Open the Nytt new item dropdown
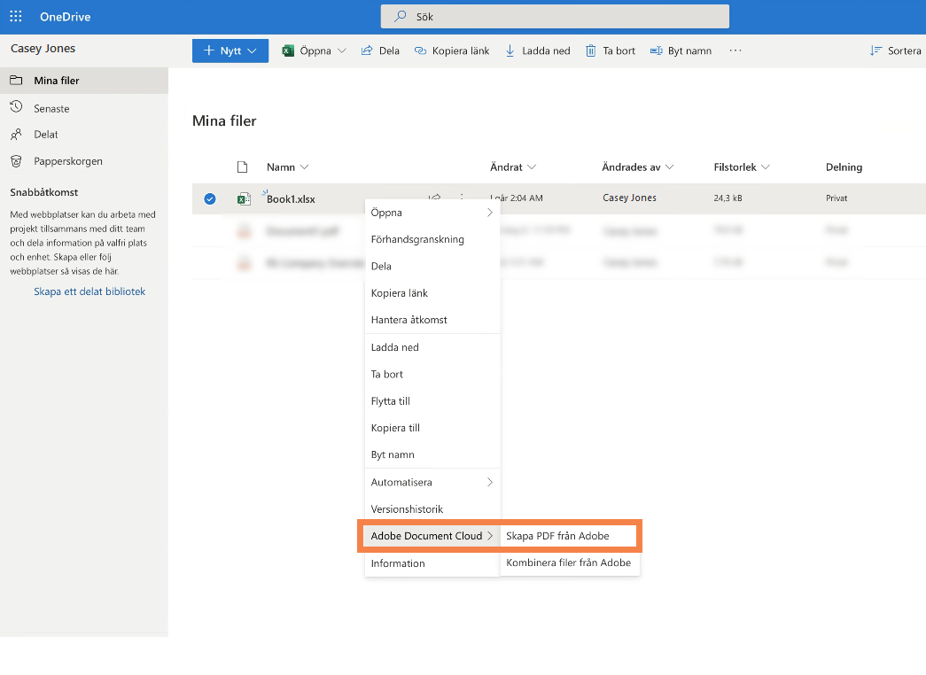The height and width of the screenshot is (675, 926). pyautogui.click(x=230, y=50)
